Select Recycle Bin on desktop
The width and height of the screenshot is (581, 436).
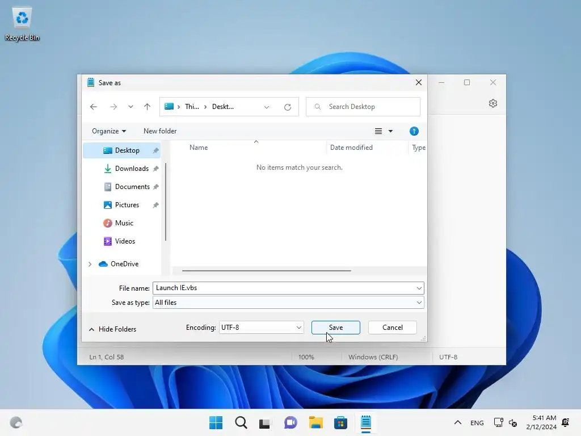[22, 24]
